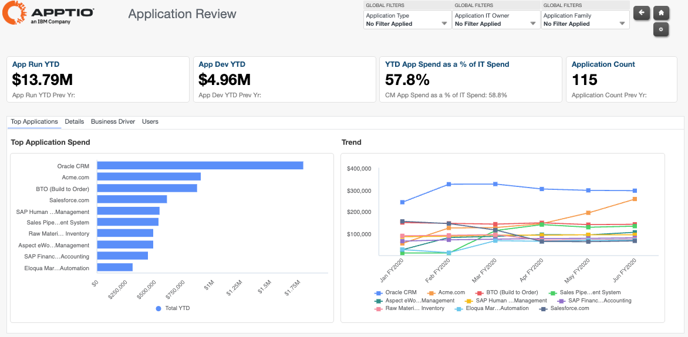The width and height of the screenshot is (688, 337).
Task: Click the App Dev YTD card title
Action: [221, 64]
